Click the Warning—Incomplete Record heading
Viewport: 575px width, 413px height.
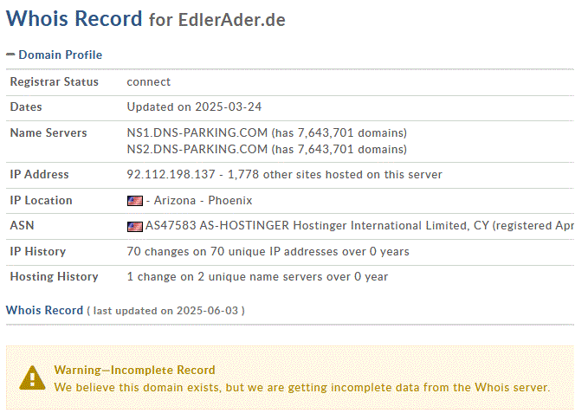(134, 370)
